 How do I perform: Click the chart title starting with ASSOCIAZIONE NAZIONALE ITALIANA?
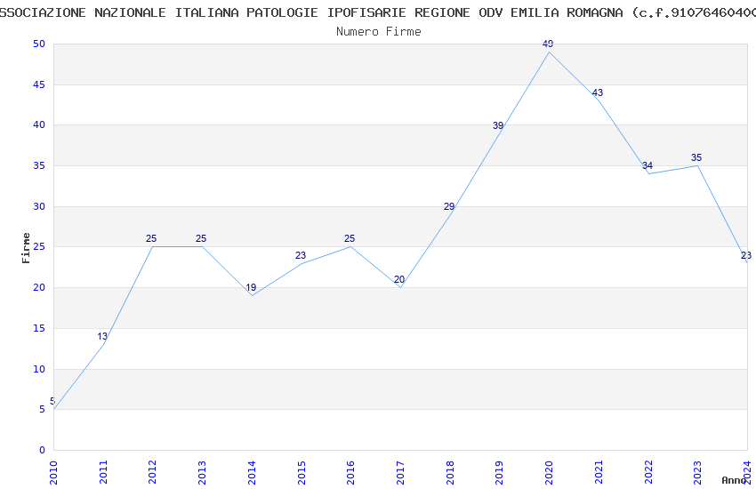[378, 12]
